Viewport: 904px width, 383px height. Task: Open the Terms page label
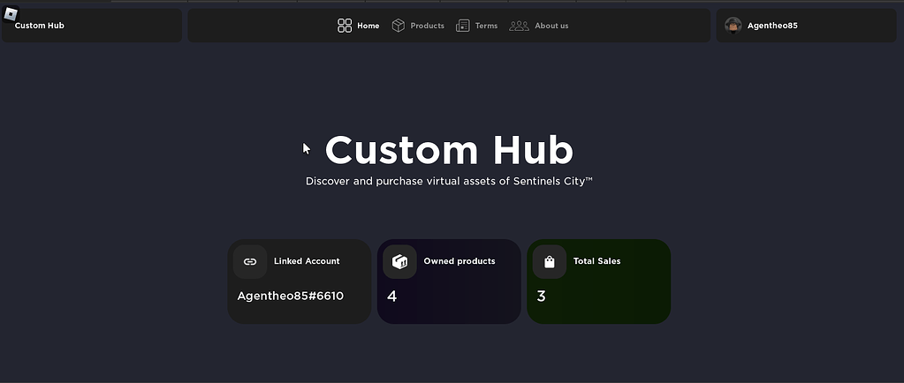tap(486, 26)
